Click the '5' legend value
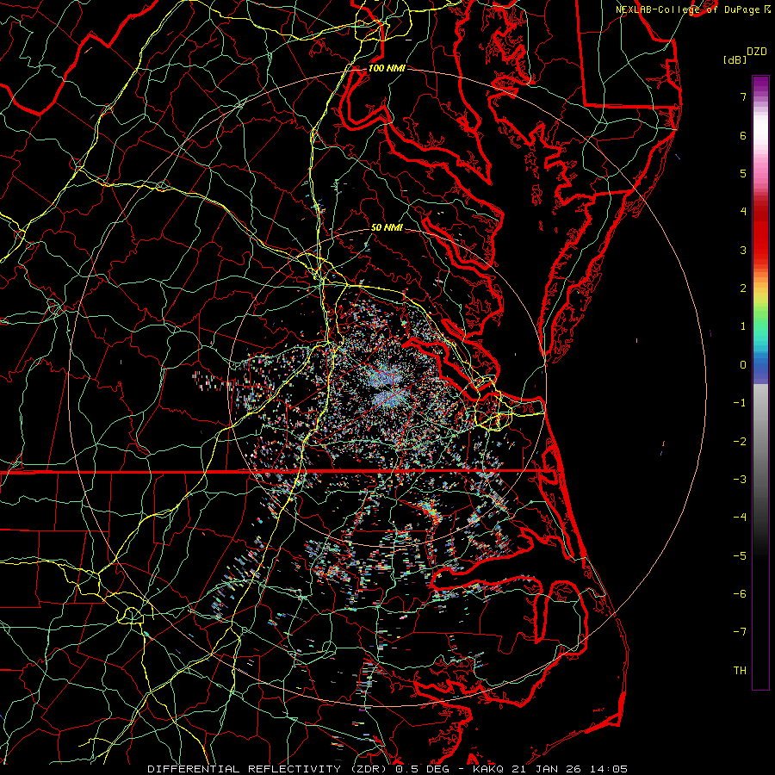This screenshot has height=775, width=775. [743, 173]
